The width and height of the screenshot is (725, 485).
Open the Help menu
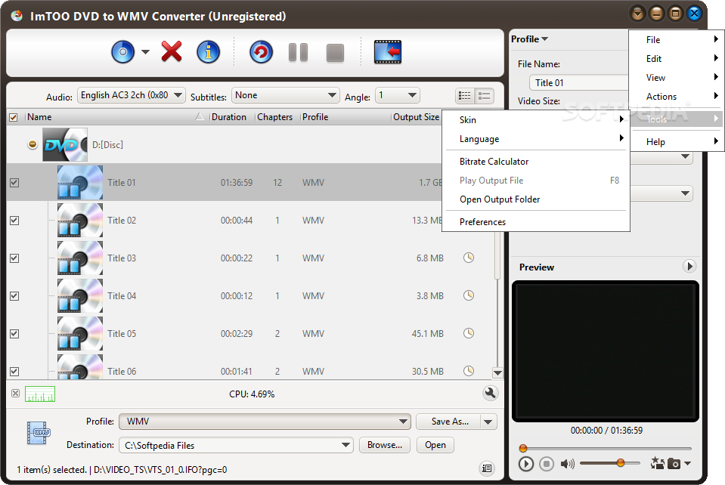676,142
